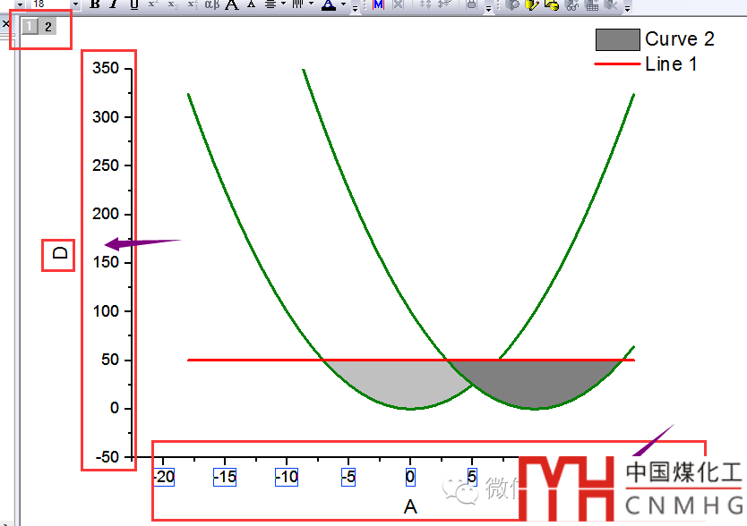
Task: Select the X axis title A
Action: [410, 507]
